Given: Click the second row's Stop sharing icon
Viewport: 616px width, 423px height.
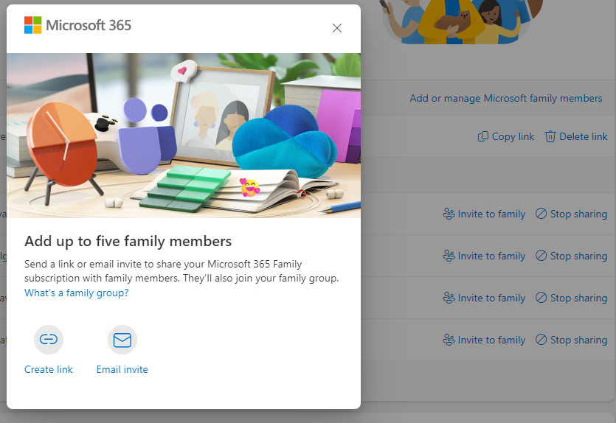Looking at the screenshot, I should 541,256.
